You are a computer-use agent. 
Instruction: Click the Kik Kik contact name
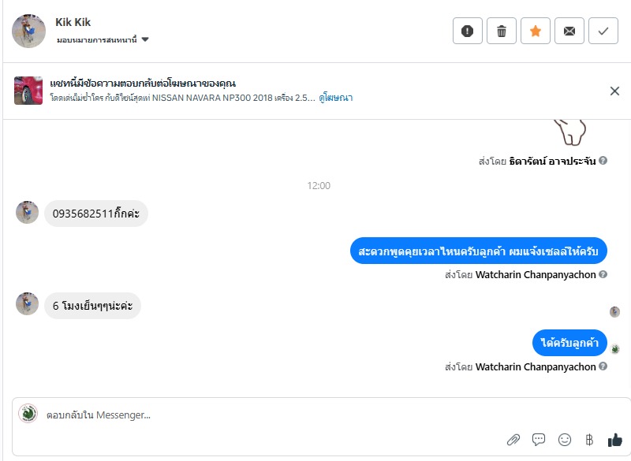[73, 22]
